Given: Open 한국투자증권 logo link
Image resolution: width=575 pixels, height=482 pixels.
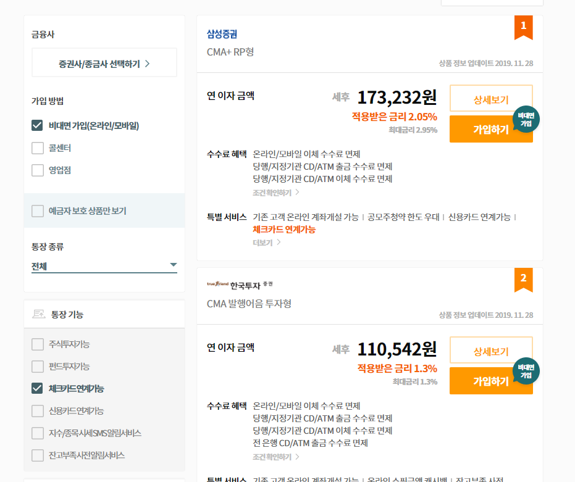Looking at the screenshot, I should [x=240, y=285].
